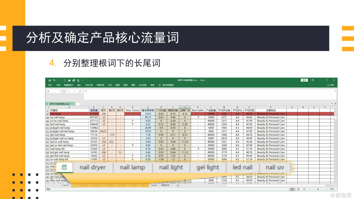Click the 登录 (Sign in) button
The image size is (354, 199).
point(304,80)
